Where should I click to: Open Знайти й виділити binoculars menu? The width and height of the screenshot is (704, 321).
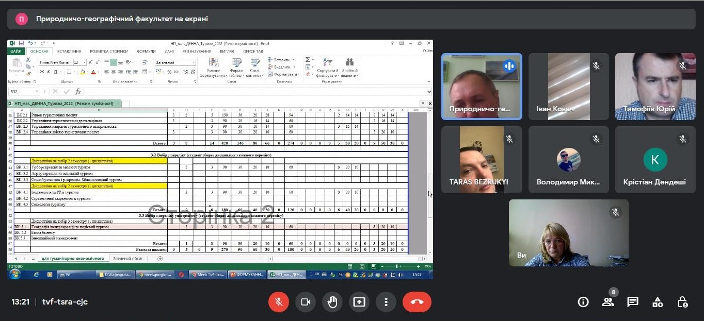[349, 67]
